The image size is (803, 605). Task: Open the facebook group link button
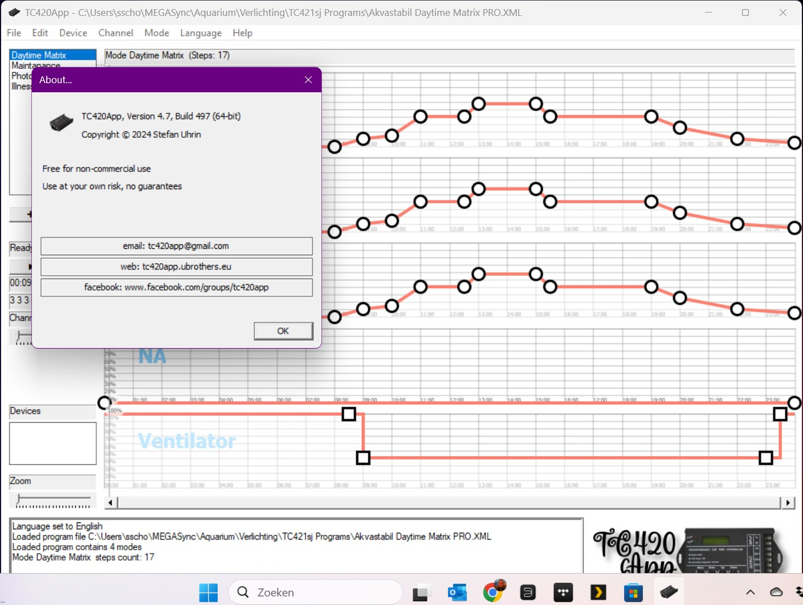coord(176,287)
